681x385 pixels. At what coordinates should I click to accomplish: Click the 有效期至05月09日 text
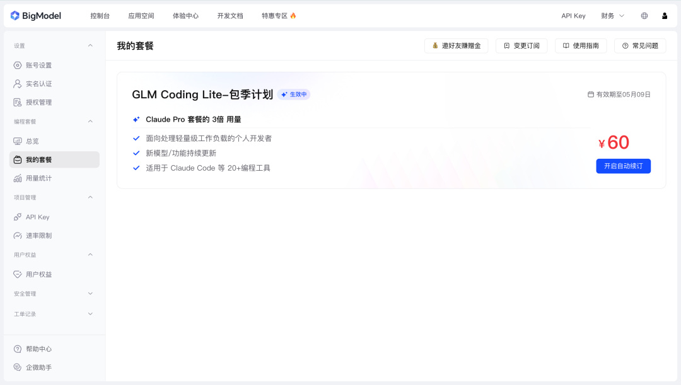pos(623,94)
